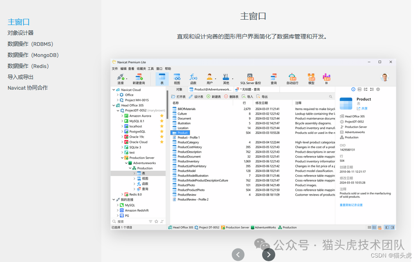Expand the Office project node
Image resolution: width=418 pixels, height=262 pixels.
tap(118, 95)
